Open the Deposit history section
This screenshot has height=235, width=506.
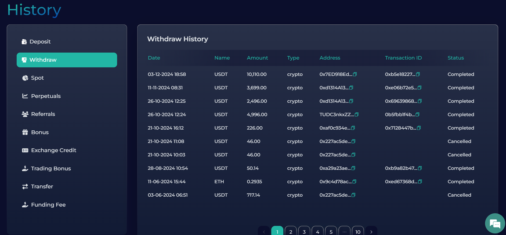click(40, 42)
